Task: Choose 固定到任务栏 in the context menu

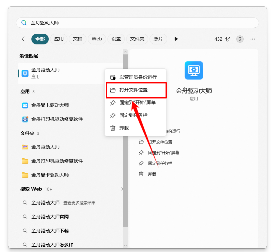Action: (x=136, y=115)
